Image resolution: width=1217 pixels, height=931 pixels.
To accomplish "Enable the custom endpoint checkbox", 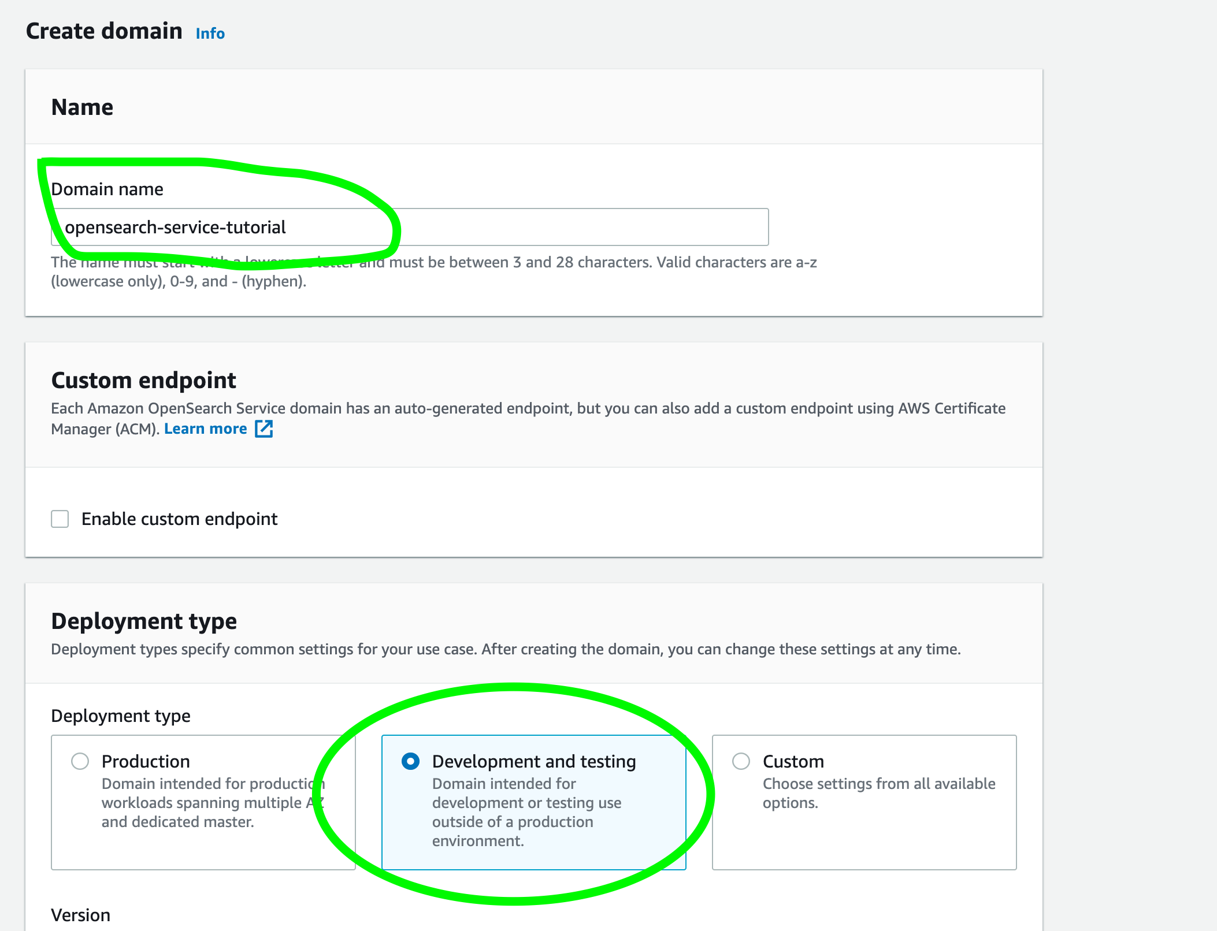I will [x=60, y=519].
